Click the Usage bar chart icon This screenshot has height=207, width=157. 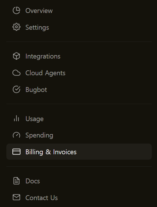(16, 118)
